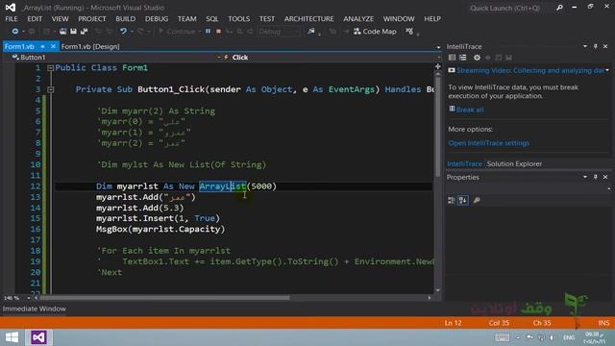615x346 pixels.
Task: Pin the IntelliTrace panel
Action: click(596, 46)
